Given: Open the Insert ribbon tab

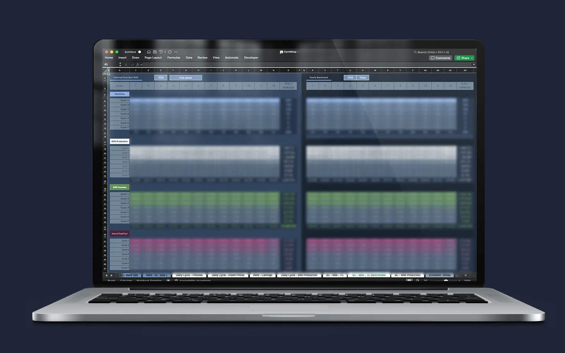Looking at the screenshot, I should 122,58.
